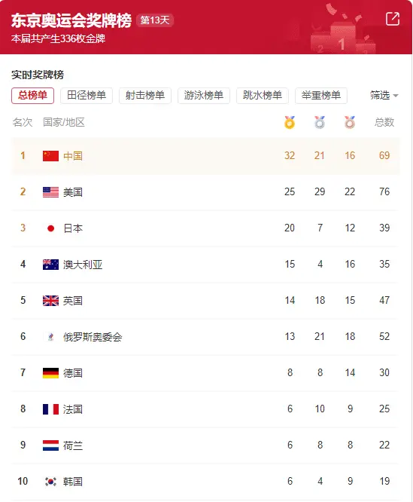
Task: Click the bronze medal column icon
Action: (350, 122)
